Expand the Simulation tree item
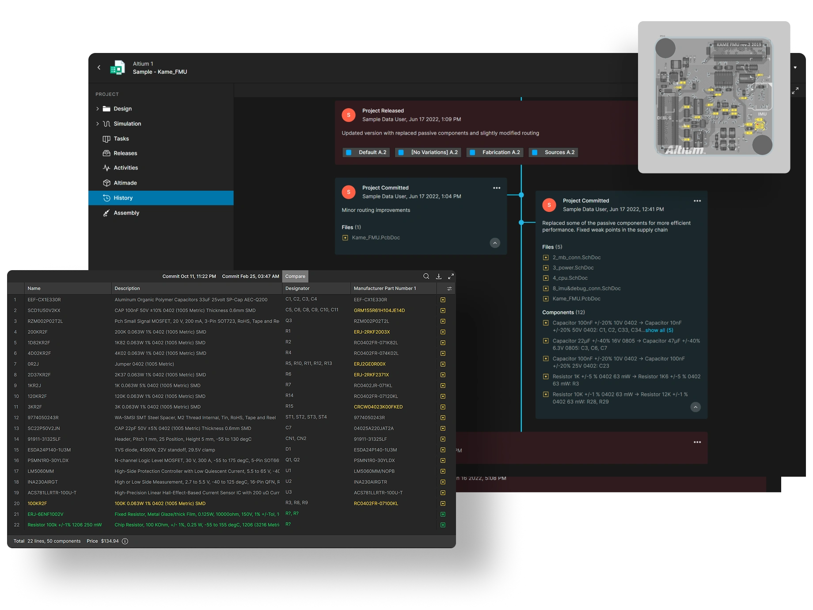The width and height of the screenshot is (813, 610). [98, 124]
